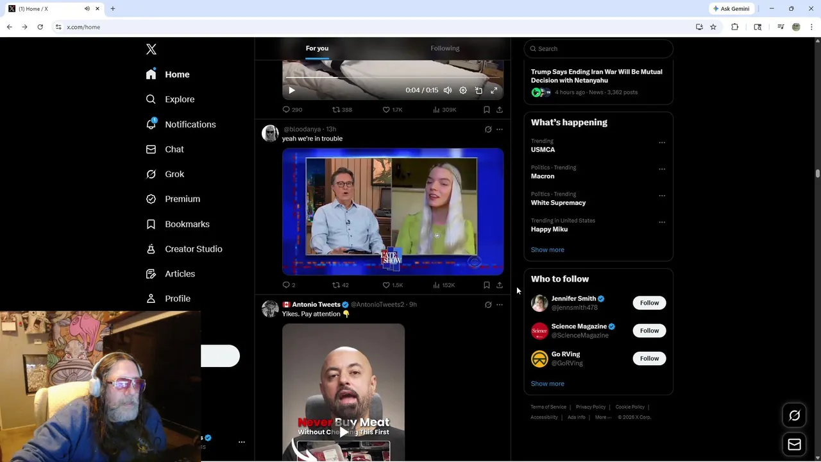Open the top video settings gear
Screen dimensions: 821x462
[463, 90]
